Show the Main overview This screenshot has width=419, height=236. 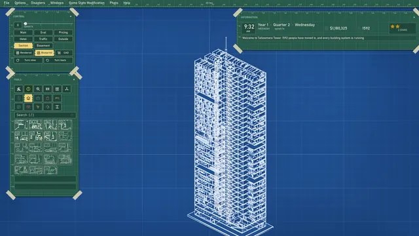24,32
